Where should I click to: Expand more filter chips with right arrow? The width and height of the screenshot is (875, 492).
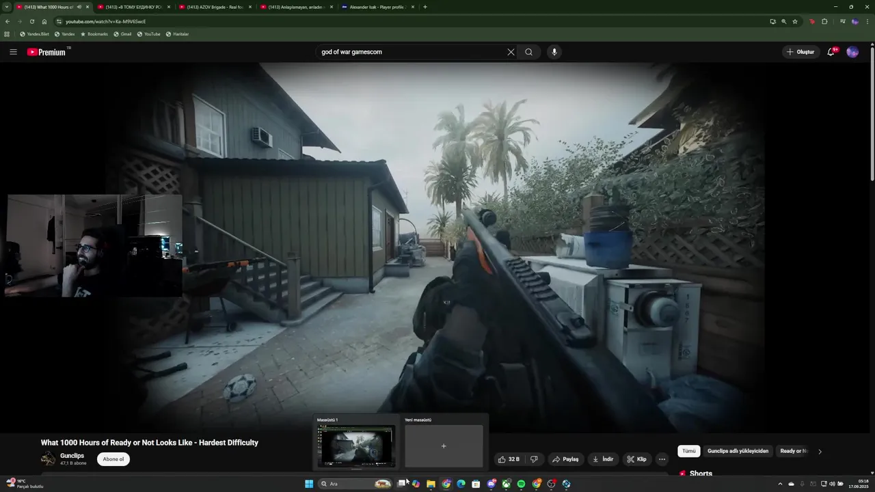tap(820, 451)
